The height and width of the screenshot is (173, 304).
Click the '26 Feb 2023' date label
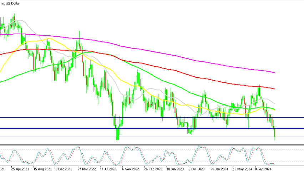coord(153,169)
